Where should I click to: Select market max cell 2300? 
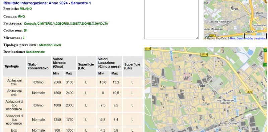click(70, 105)
